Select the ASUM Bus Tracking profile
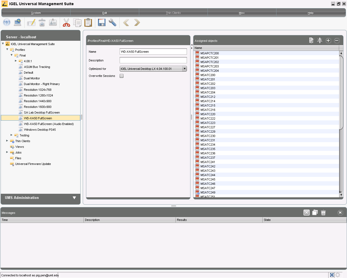The width and height of the screenshot is (347, 278). (x=37, y=67)
